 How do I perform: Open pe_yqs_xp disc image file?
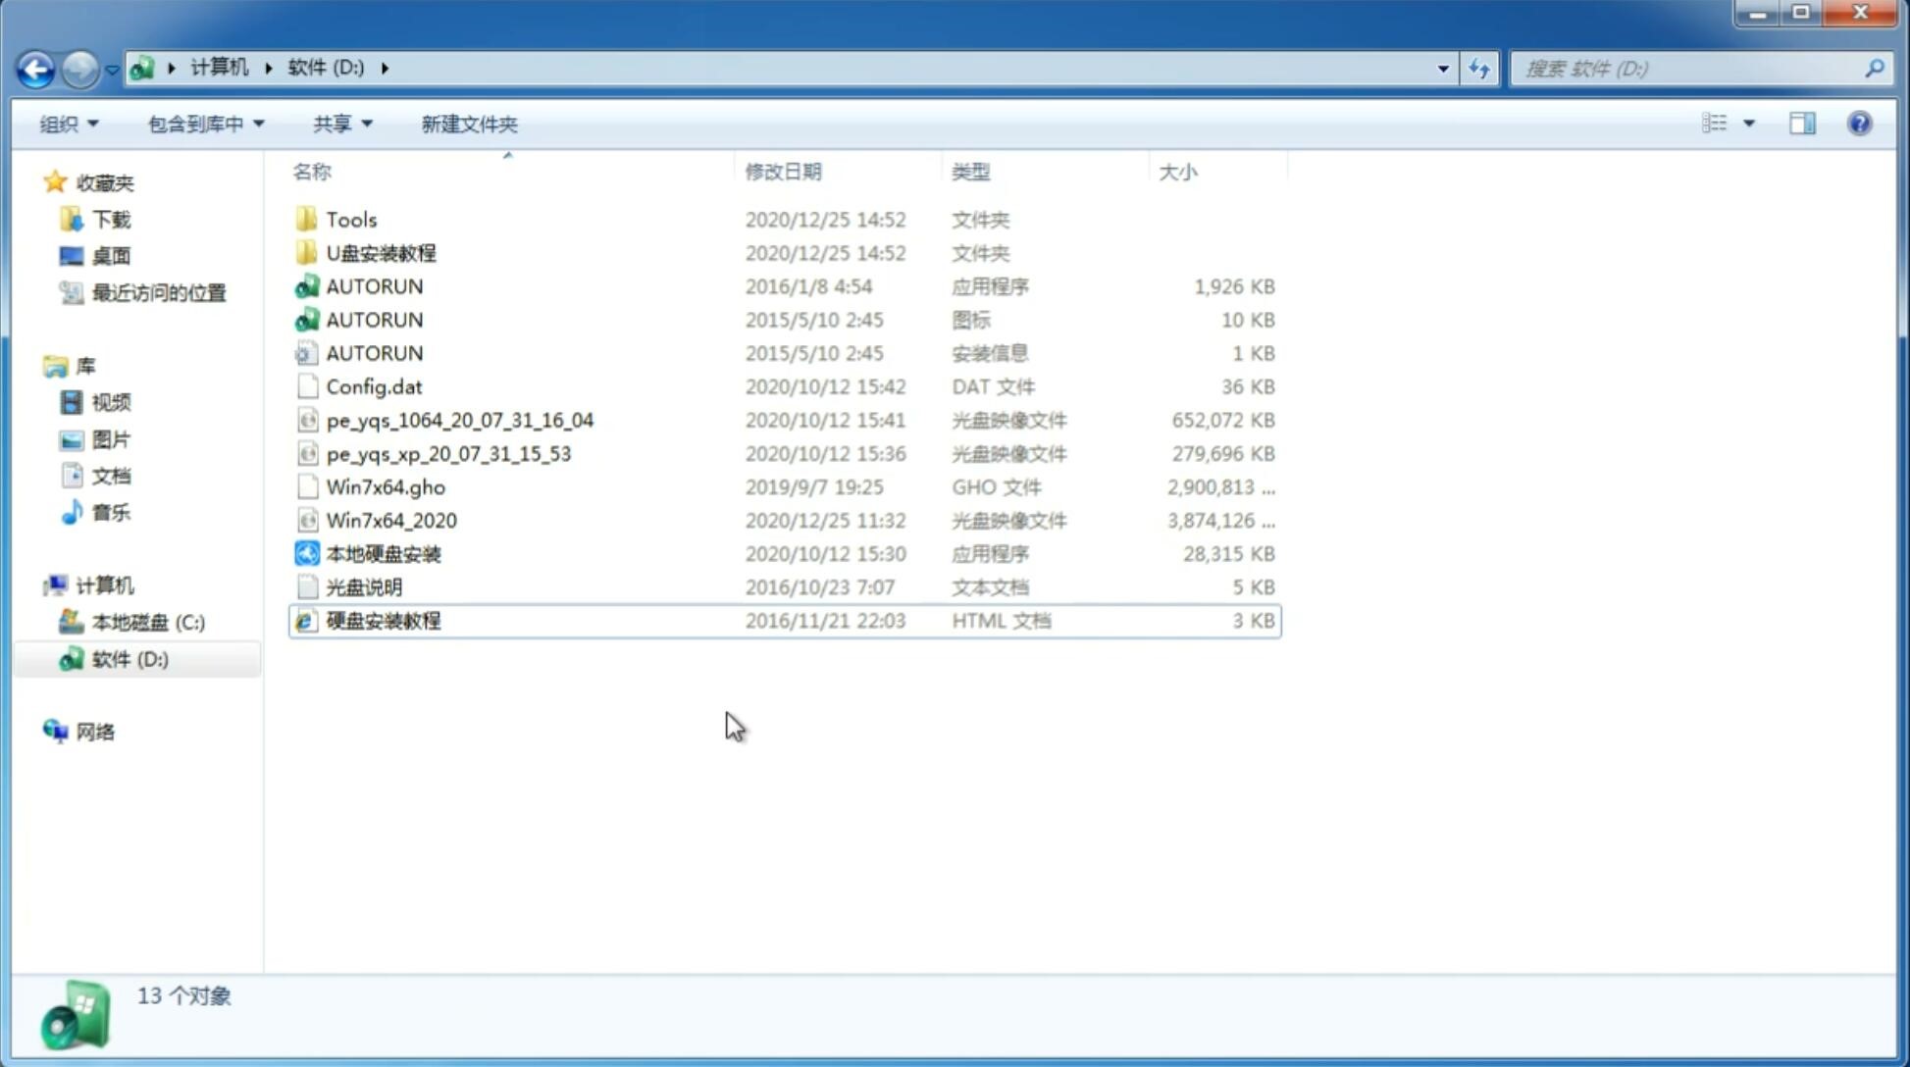pyautogui.click(x=448, y=452)
